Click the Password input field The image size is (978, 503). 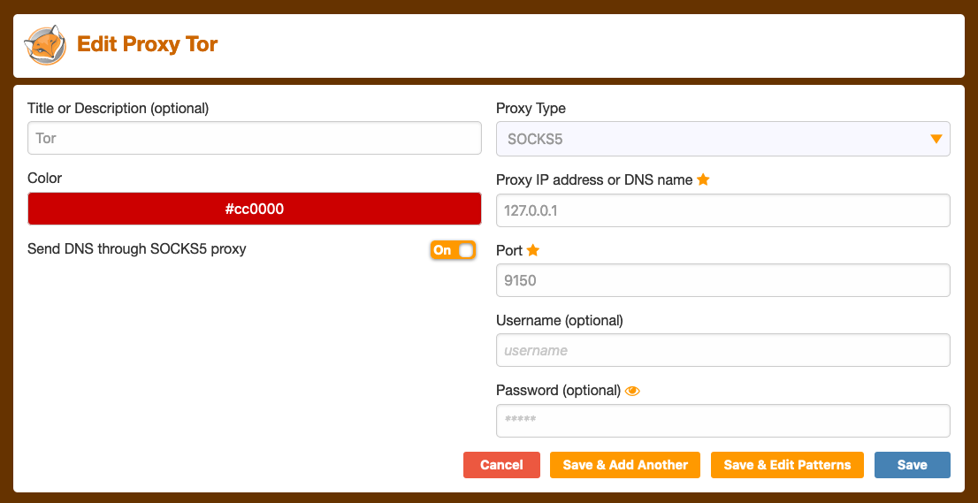click(x=722, y=420)
